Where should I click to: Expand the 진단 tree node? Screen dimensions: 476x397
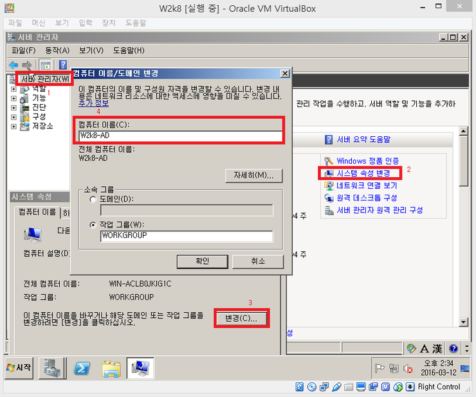(x=14, y=107)
